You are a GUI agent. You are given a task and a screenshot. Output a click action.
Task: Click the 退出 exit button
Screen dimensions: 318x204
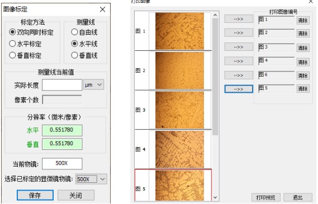298,197
